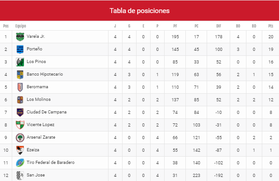The height and width of the screenshot is (181, 279).
Task: Click the Los Pinos team logo
Action: click(x=20, y=62)
